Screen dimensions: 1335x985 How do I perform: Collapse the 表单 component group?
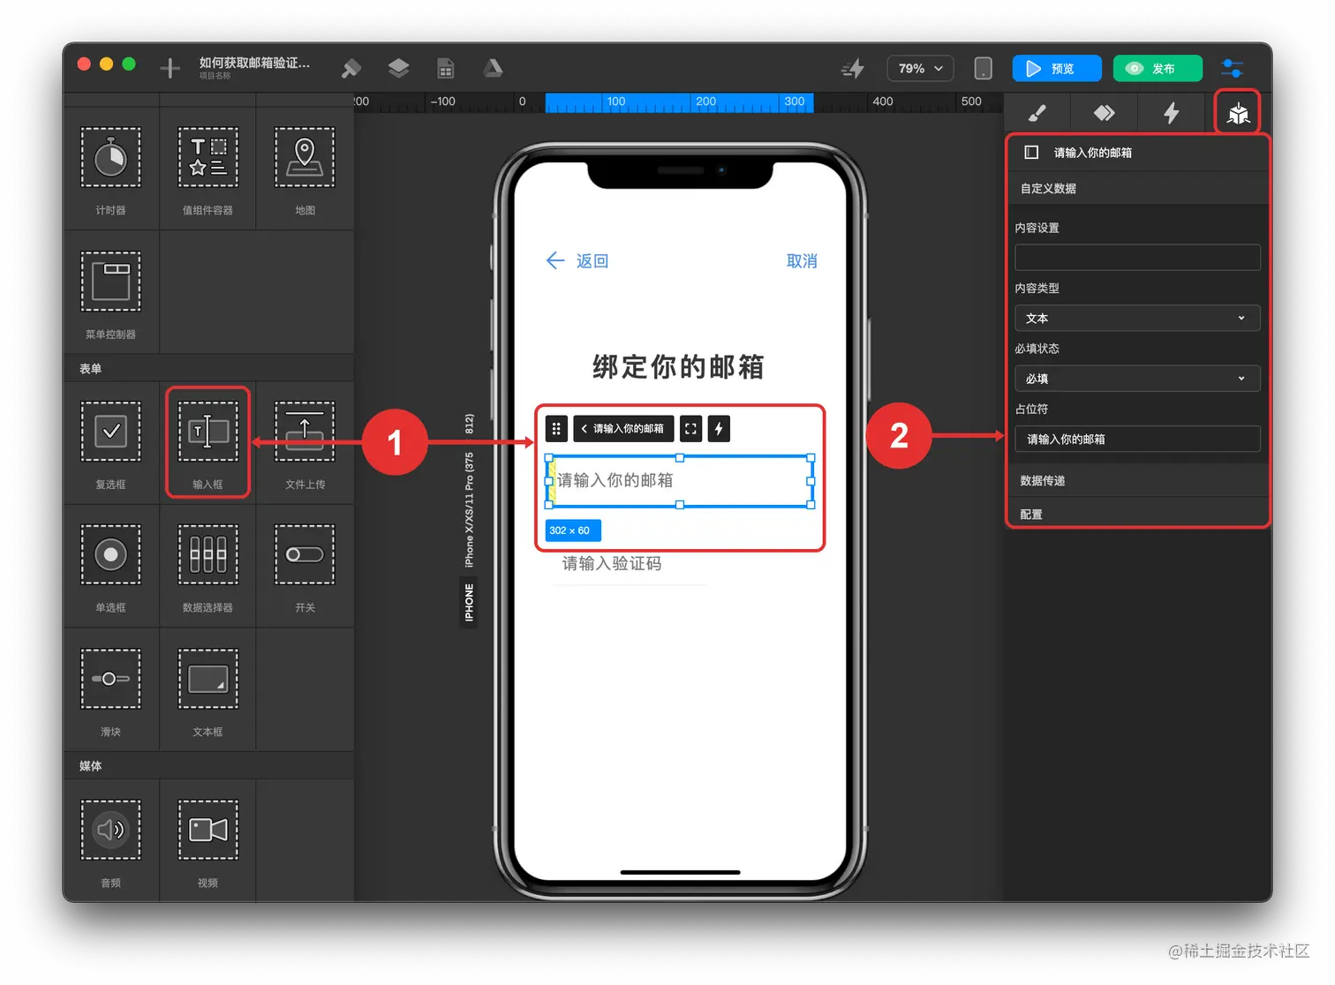point(209,368)
